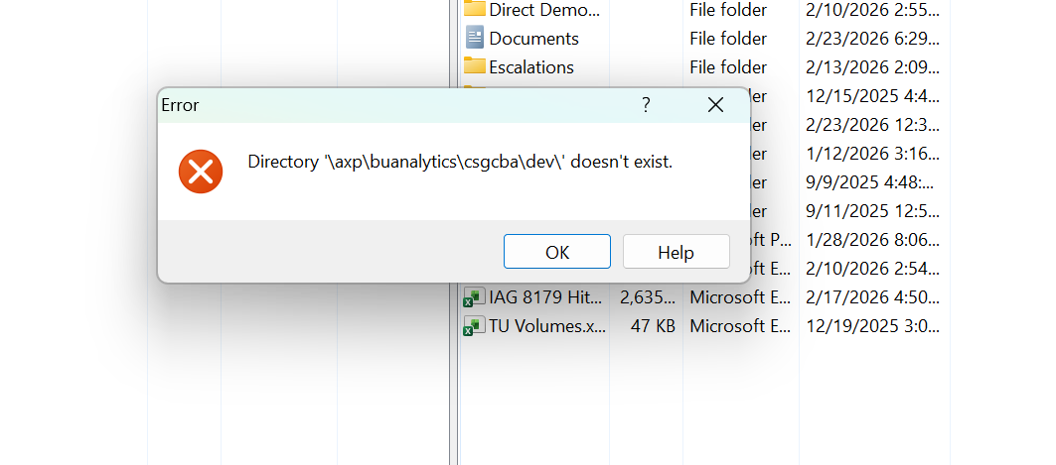Click the red error X icon
The width and height of the screenshot is (1056, 465).
pyautogui.click(x=201, y=172)
